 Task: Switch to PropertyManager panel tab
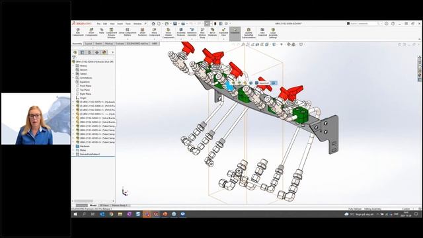82,52
